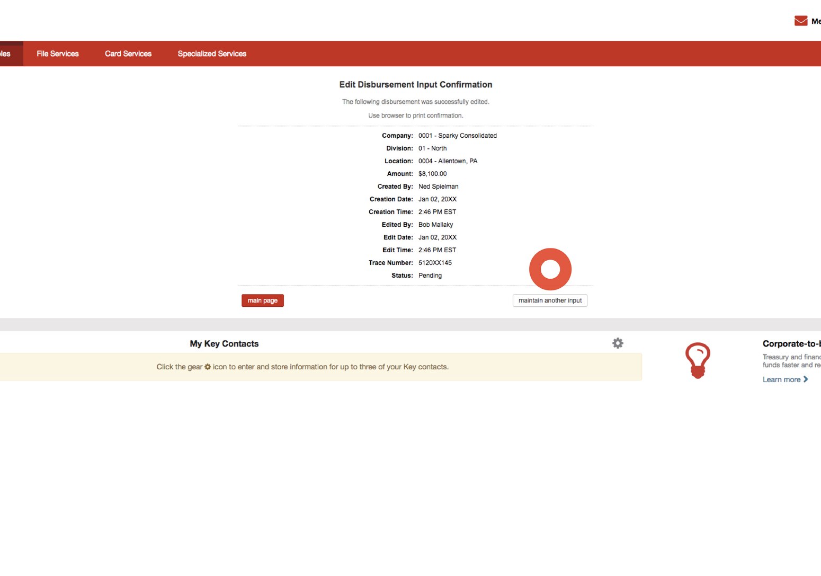Click the chevron next to Learn more
The width and height of the screenshot is (821, 576).
[806, 379]
